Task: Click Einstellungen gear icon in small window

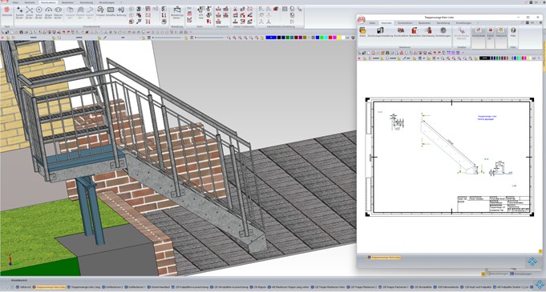Action: click(x=443, y=32)
